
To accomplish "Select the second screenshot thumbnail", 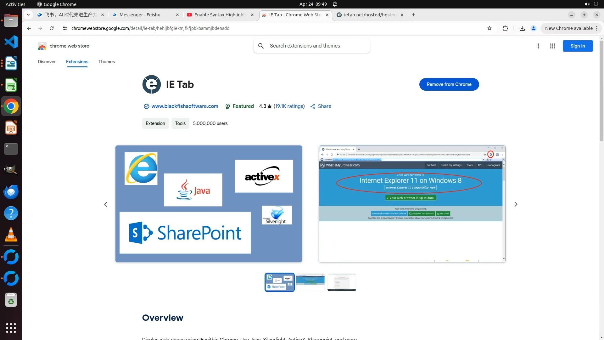I will coord(310,282).
